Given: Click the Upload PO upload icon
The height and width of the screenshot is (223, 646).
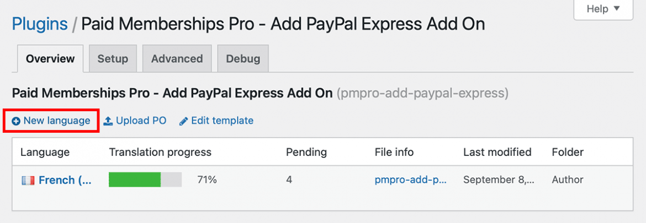Looking at the screenshot, I should tap(108, 121).
